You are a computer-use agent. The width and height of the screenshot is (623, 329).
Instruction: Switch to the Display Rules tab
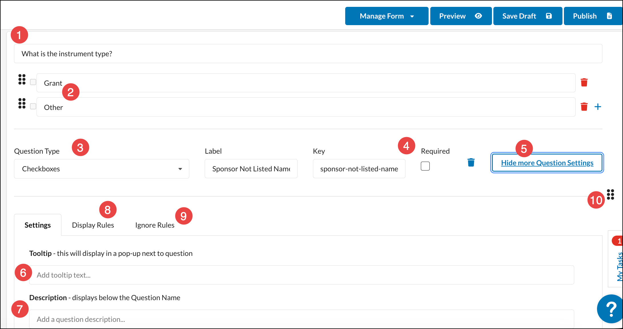(x=93, y=225)
